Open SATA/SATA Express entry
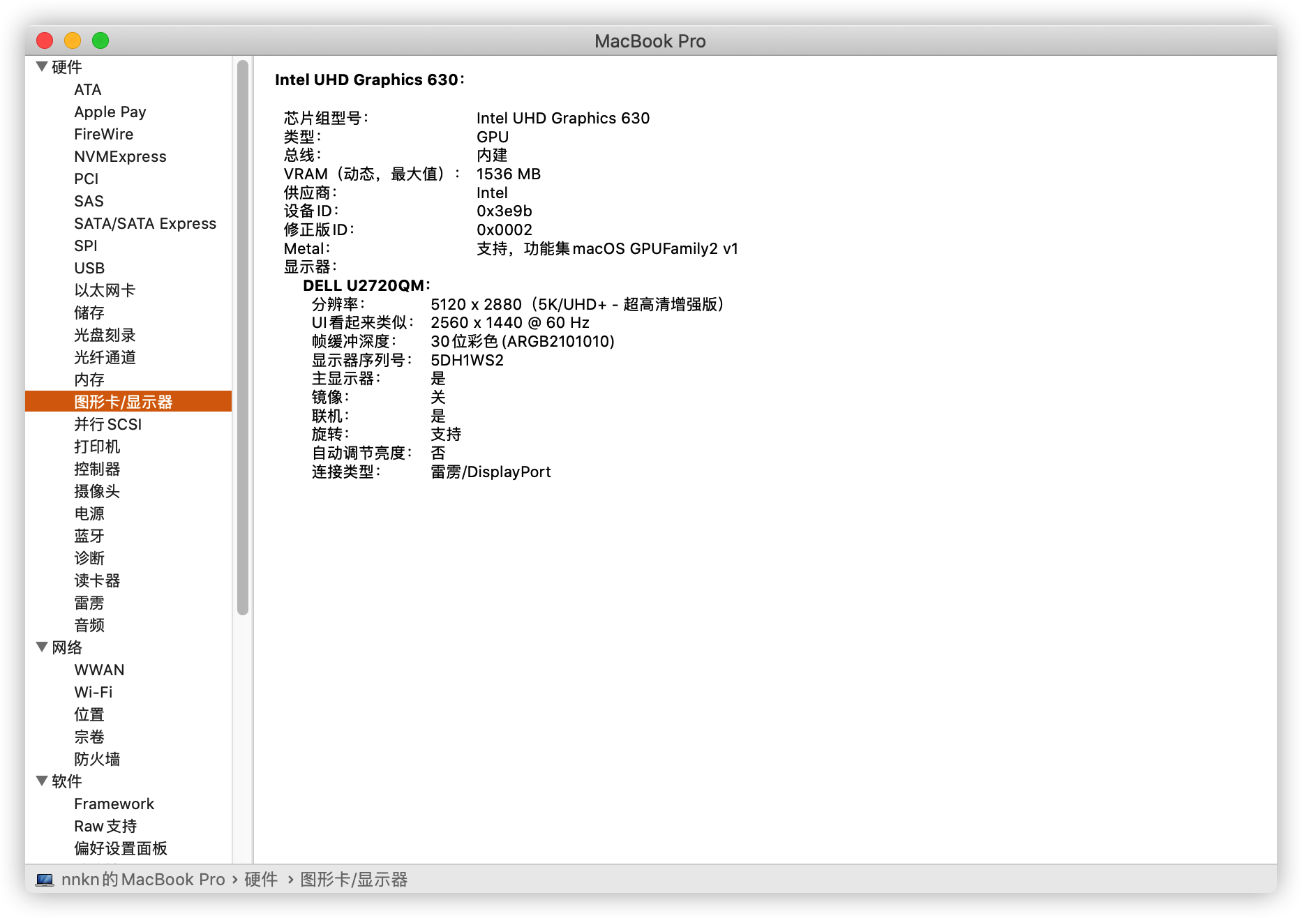This screenshot has width=1302, height=918. click(145, 223)
